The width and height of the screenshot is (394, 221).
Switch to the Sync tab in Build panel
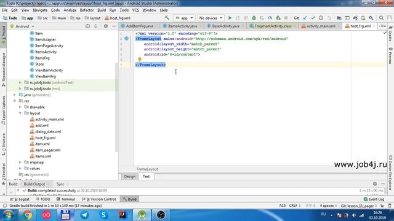coord(60,184)
